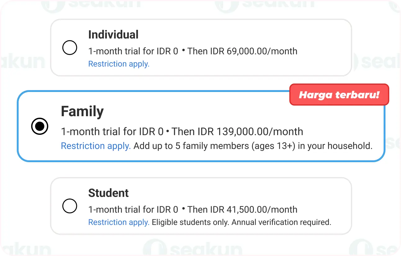The image size is (401, 256).
Task: Select the highlighted Family plan card
Action: click(201, 126)
